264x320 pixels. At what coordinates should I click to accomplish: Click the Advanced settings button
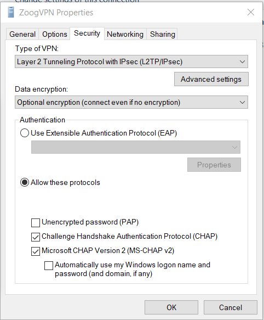(211, 79)
